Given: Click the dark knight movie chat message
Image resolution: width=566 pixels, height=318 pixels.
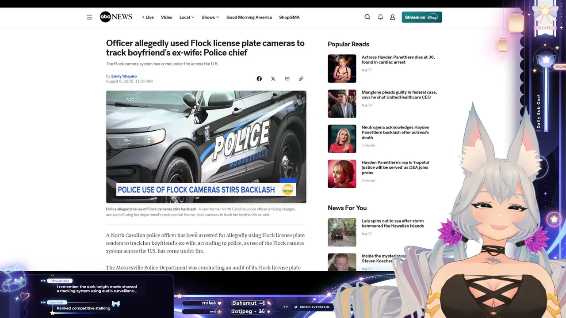Looking at the screenshot, I should click(97, 289).
